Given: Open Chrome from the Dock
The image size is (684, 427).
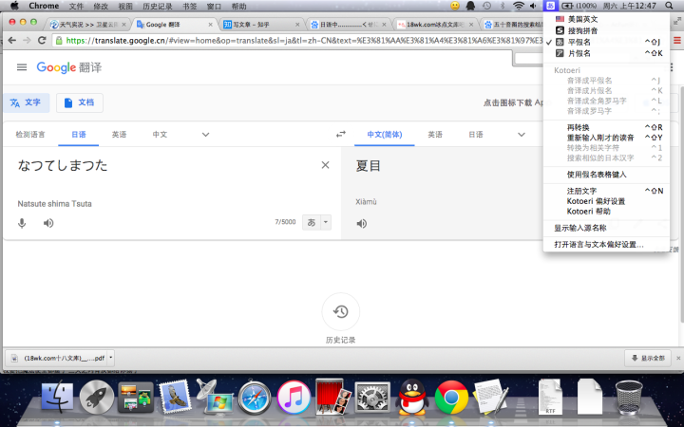Looking at the screenshot, I should point(451,397).
